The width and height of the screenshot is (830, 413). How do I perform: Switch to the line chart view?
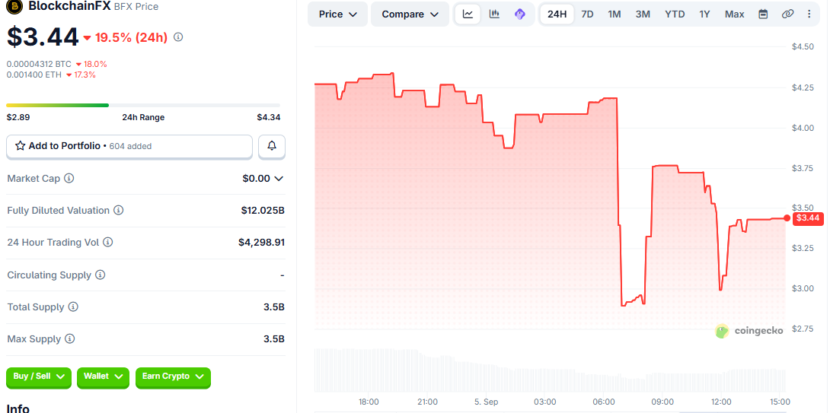point(468,14)
